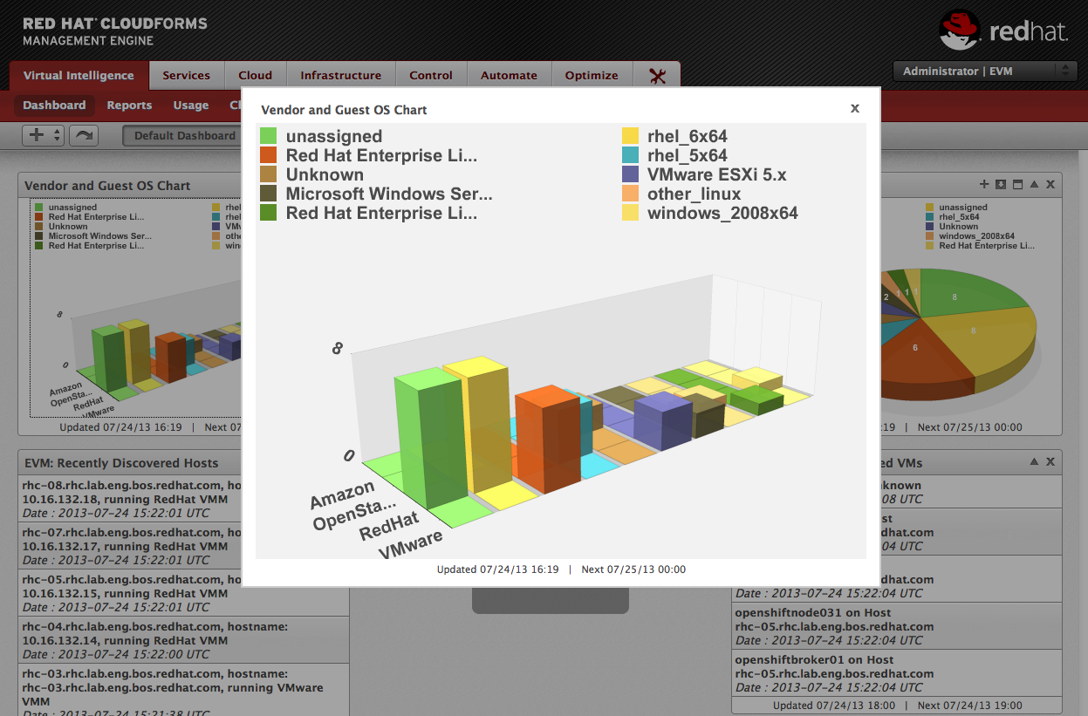This screenshot has width=1088, height=716.
Task: Click the Reset Dashboard arrow icon
Action: point(85,135)
